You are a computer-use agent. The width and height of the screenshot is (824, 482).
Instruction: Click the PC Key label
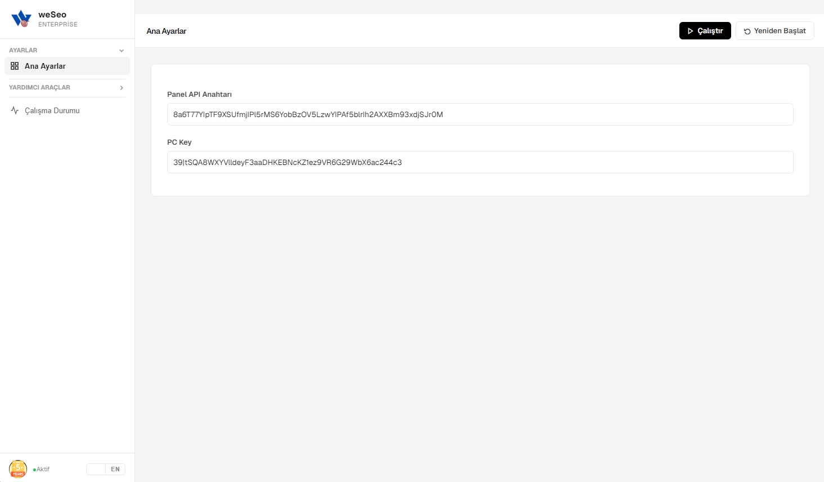179,142
